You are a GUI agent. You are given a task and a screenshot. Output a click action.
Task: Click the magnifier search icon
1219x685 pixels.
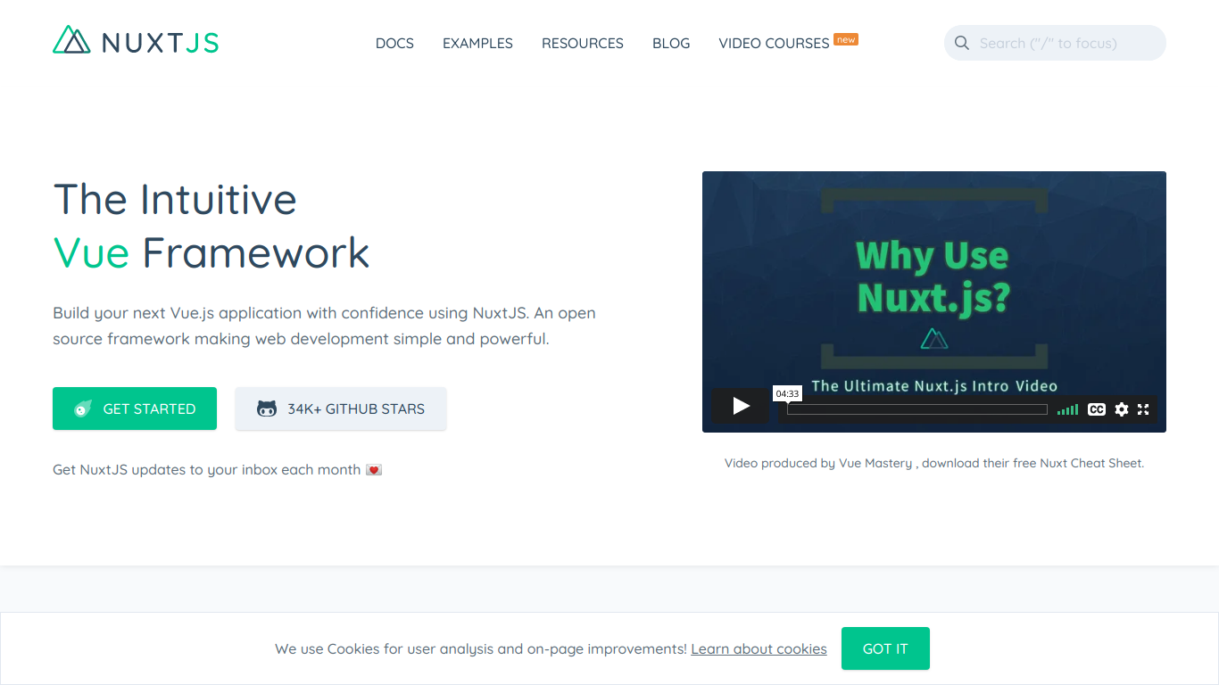(x=962, y=43)
